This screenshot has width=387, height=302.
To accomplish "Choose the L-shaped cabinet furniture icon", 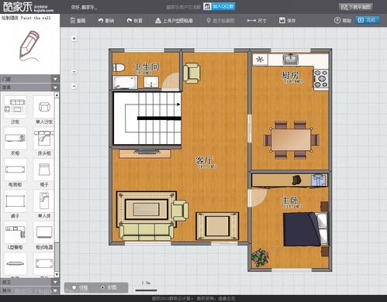I will pyautogui.click(x=15, y=232).
